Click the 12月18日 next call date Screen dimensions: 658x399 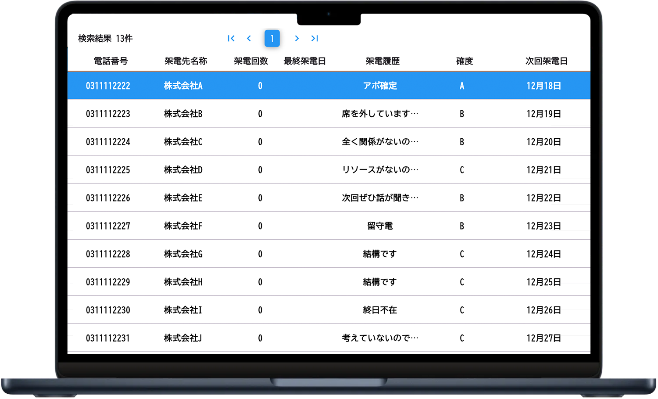pyautogui.click(x=544, y=86)
